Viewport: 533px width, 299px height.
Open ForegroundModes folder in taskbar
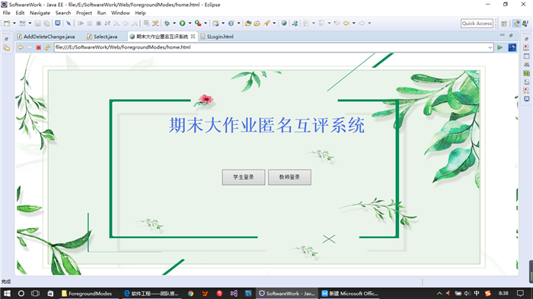(87, 293)
